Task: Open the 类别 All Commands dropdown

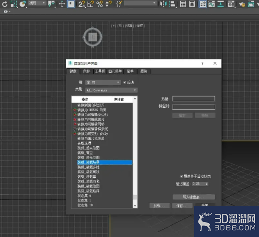Action: (x=112, y=90)
